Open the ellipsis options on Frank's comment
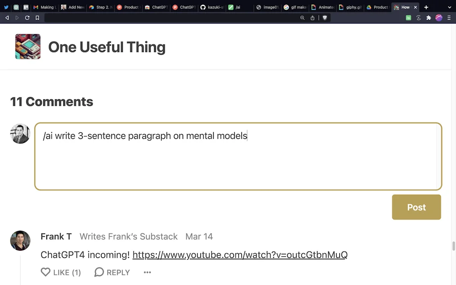The width and height of the screenshot is (456, 285). point(147,272)
